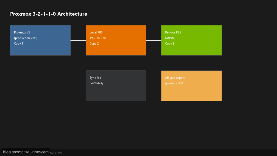Select the orange Copy 2 diagram box
This screenshot has width=277, height=156.
coord(116,41)
